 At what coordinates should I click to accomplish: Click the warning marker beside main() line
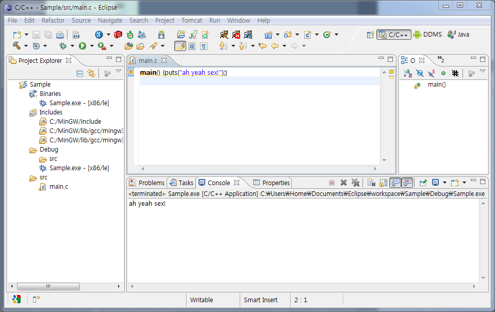131,72
